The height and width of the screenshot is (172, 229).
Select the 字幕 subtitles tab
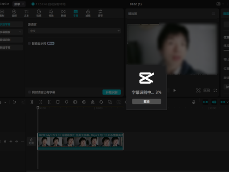[x=76, y=13]
